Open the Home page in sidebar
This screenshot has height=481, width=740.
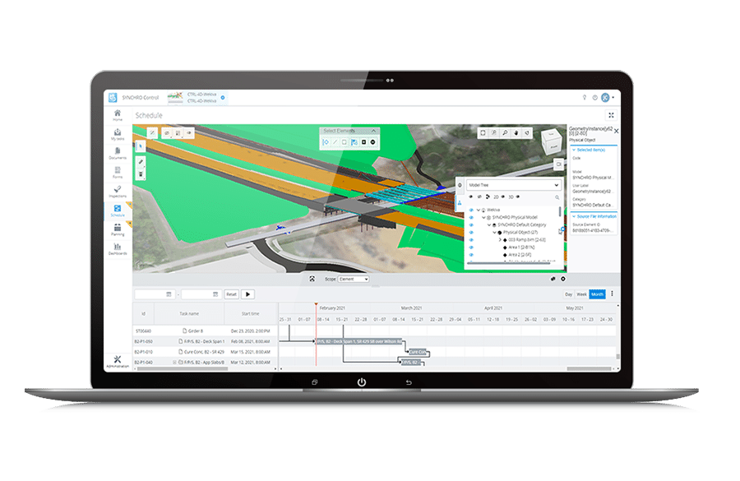[x=118, y=115]
